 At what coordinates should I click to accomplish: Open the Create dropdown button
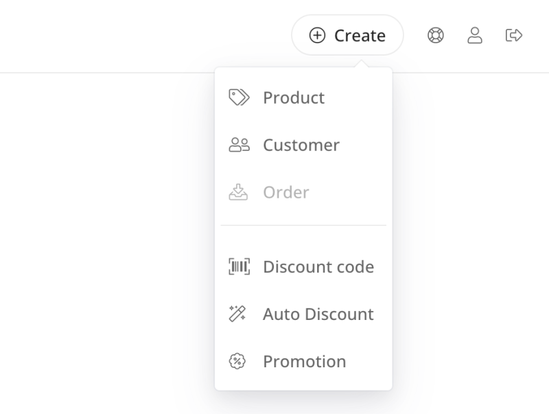point(347,35)
